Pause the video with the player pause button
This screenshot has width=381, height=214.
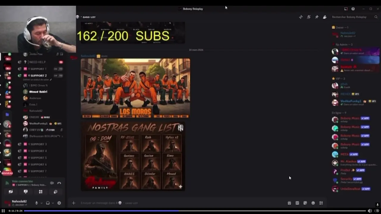click(3, 211)
